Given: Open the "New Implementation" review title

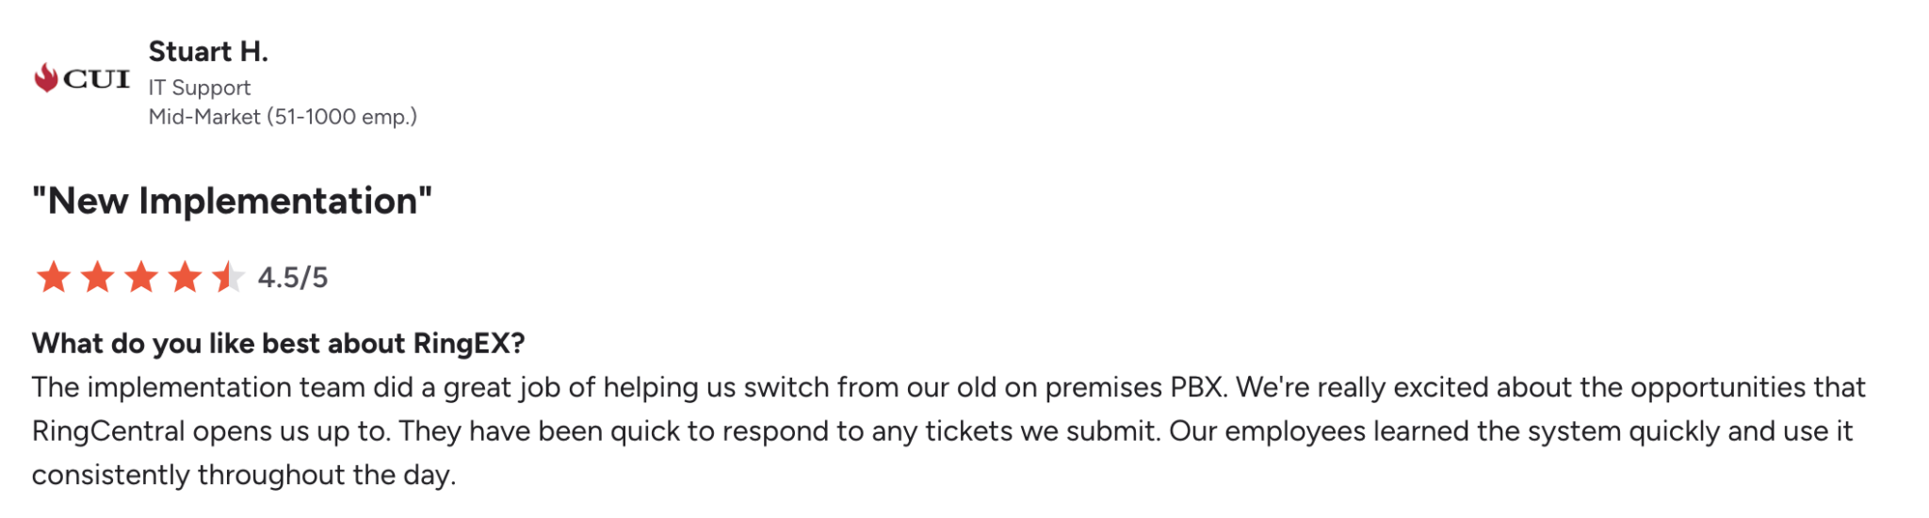Looking at the screenshot, I should click(232, 201).
